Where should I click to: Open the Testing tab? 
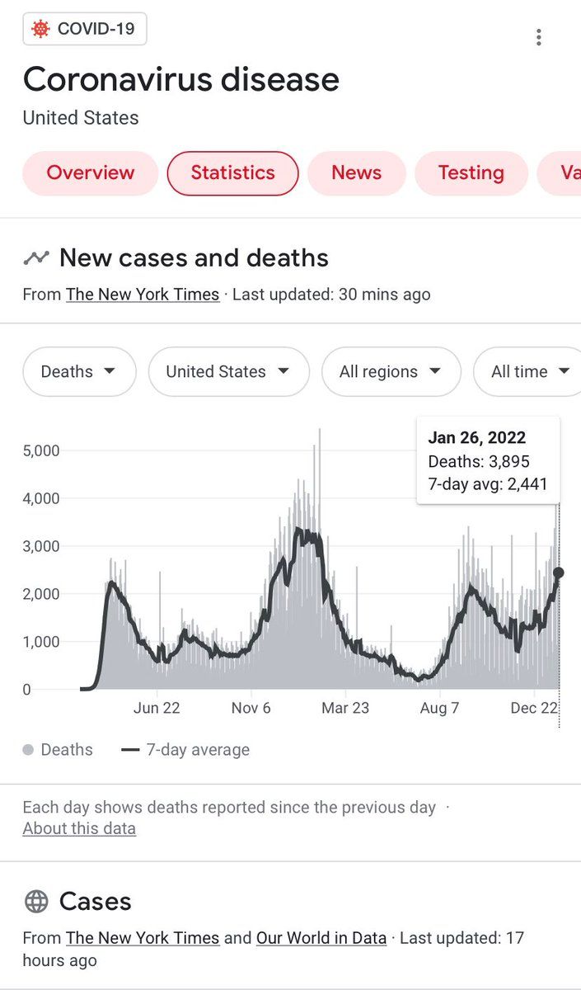point(471,173)
